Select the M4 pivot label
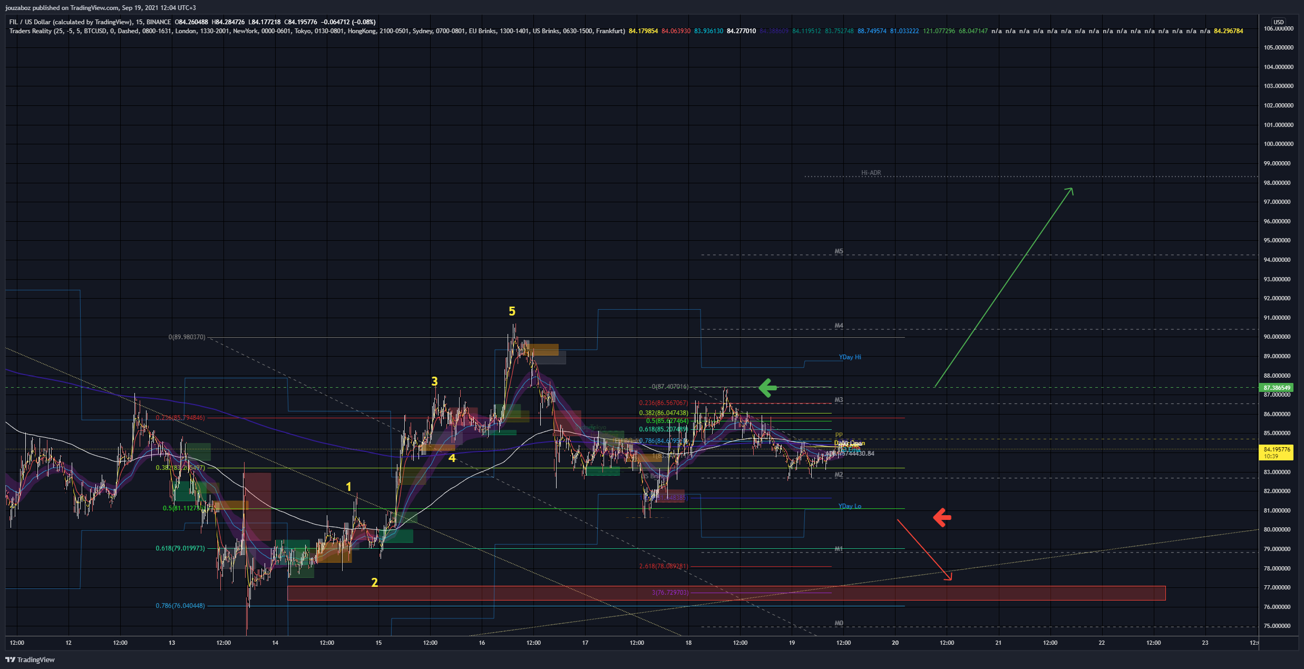 [839, 326]
